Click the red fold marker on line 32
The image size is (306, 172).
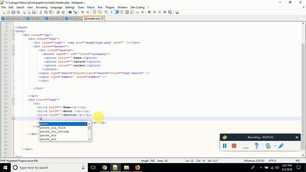coord(13,118)
